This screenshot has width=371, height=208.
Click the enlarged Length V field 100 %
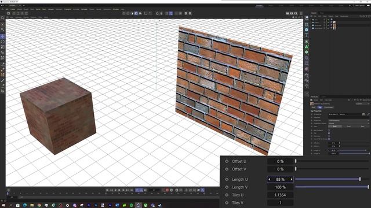coord(280,187)
